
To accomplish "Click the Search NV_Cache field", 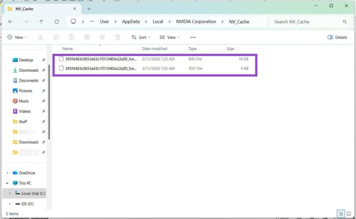I will [x=310, y=22].
